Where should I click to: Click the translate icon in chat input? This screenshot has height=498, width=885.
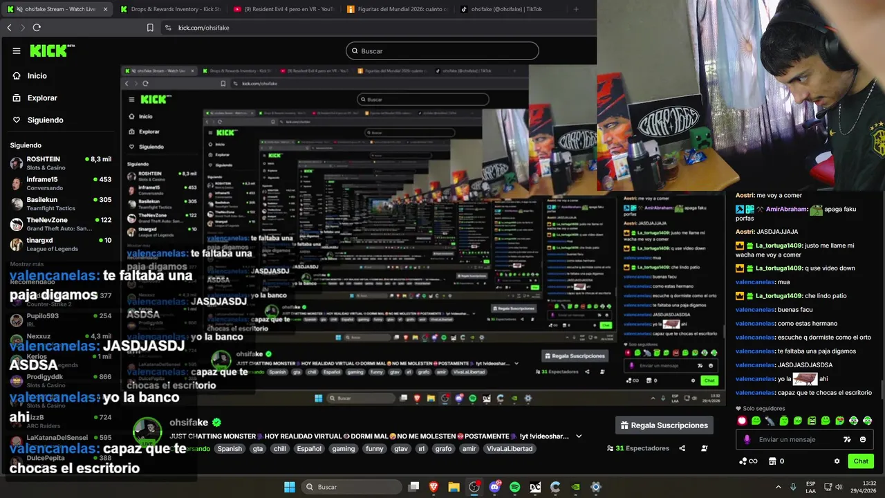847,439
